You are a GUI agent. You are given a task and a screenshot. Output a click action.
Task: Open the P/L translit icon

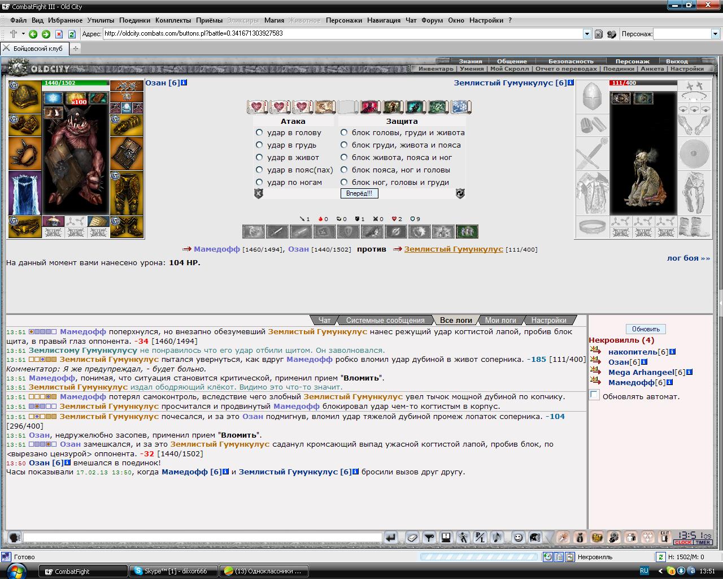tap(480, 537)
